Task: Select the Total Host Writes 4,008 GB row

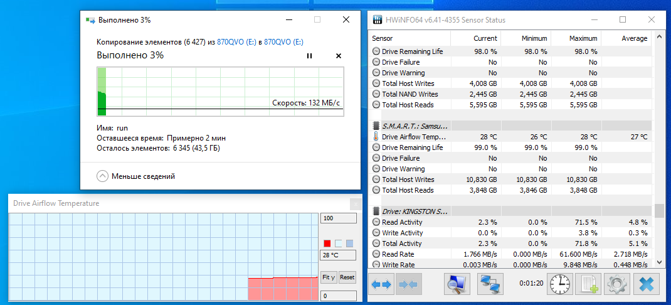Action: pyautogui.click(x=510, y=83)
